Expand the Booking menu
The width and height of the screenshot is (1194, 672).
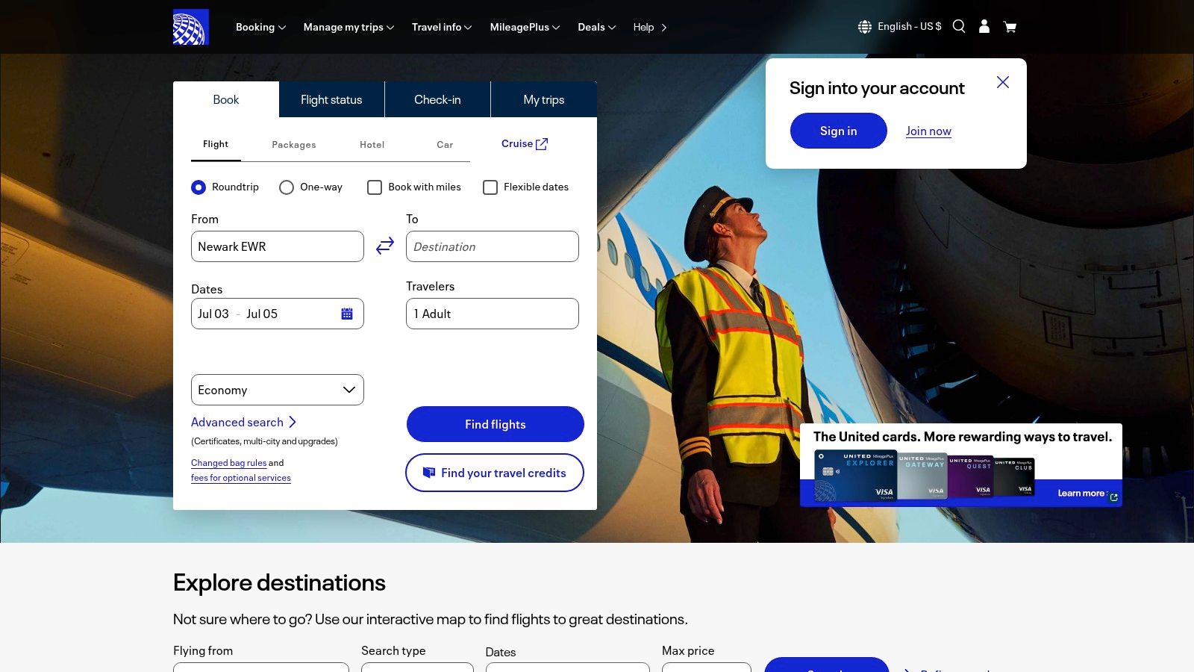260,27
